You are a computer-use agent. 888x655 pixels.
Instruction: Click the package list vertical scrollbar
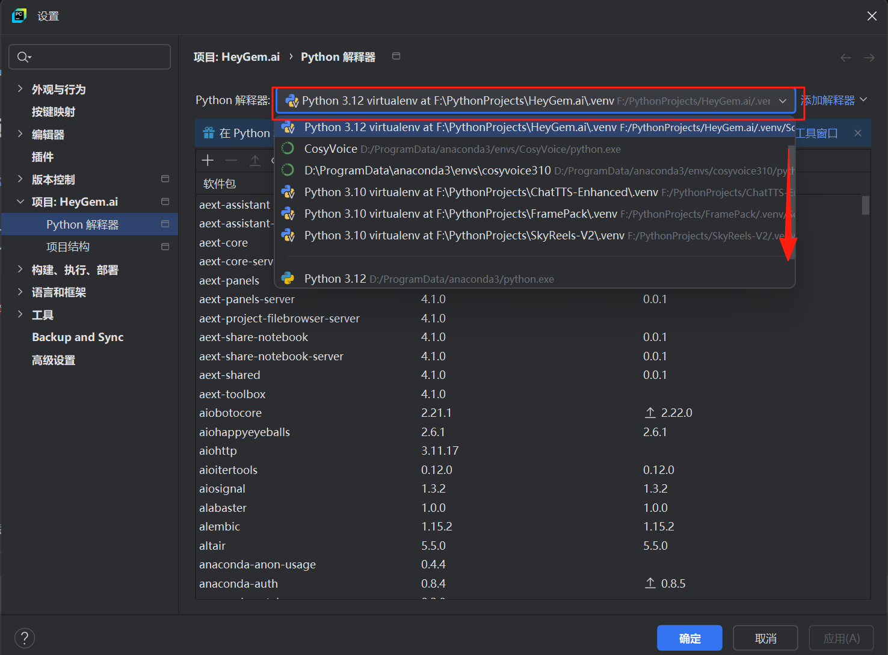point(865,204)
